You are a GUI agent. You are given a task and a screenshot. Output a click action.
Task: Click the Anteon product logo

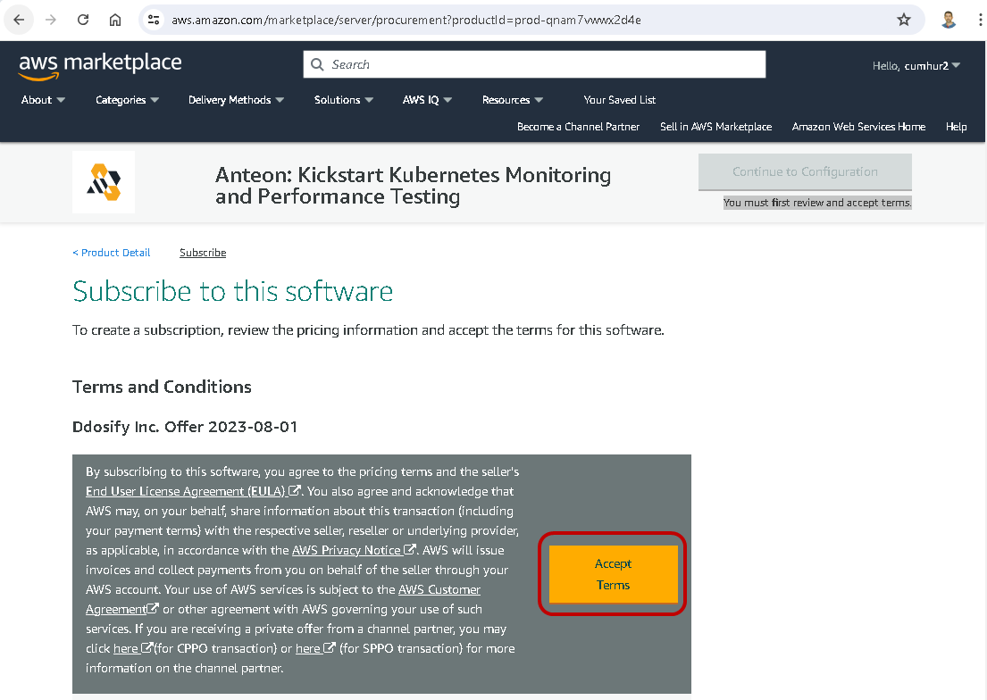tap(104, 182)
